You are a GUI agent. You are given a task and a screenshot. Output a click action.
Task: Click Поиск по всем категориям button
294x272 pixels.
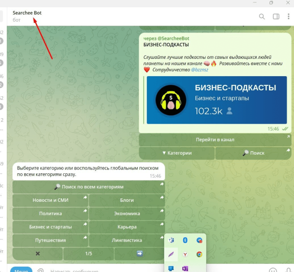89,187
